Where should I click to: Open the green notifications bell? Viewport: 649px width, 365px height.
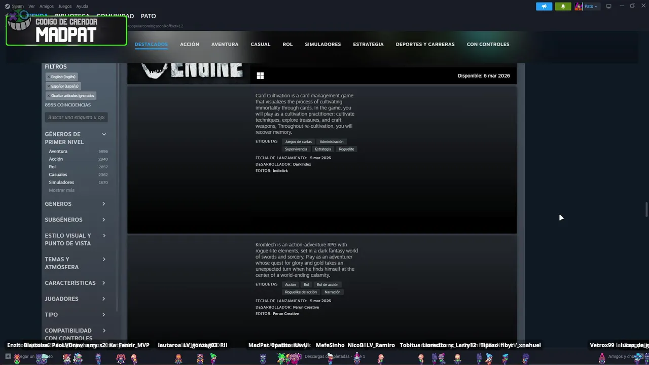tap(563, 7)
